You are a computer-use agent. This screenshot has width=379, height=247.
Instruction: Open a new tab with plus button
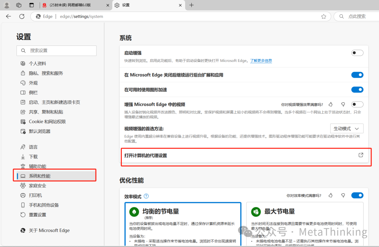192,5
